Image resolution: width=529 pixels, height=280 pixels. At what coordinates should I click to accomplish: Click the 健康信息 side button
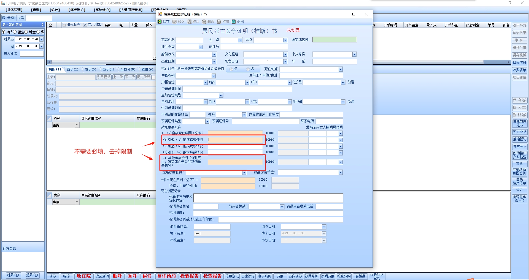(x=520, y=62)
